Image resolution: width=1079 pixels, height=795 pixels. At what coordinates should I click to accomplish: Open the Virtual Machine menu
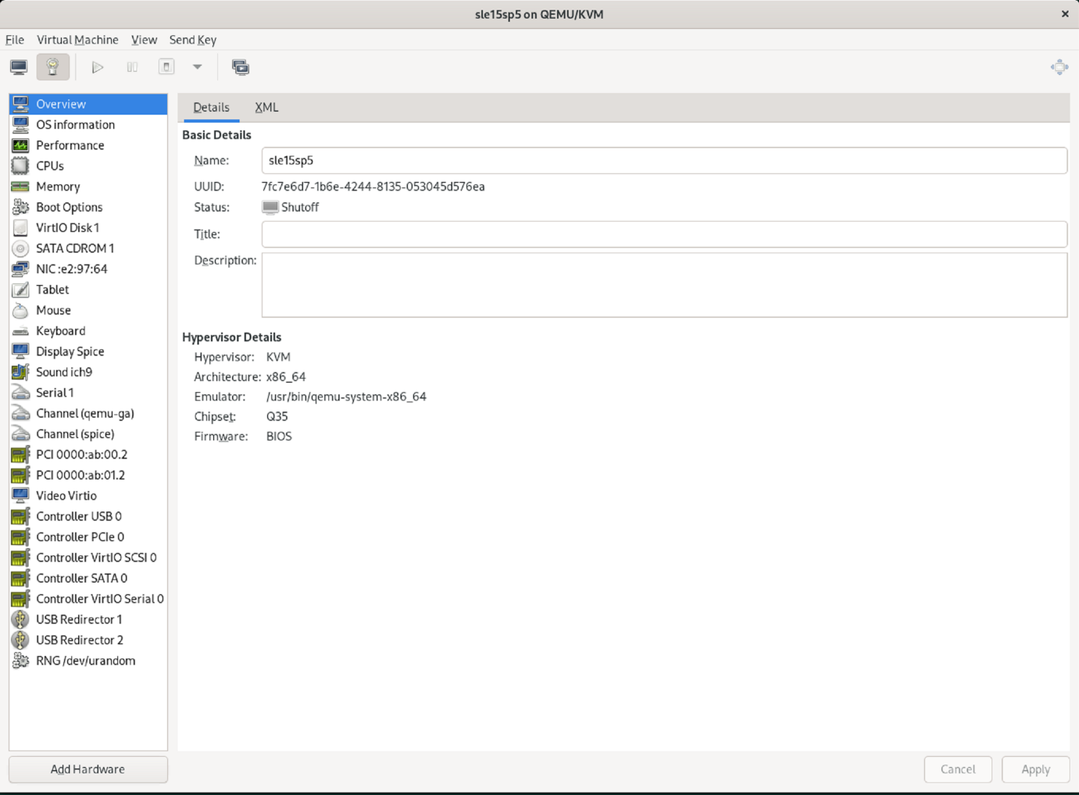coord(77,40)
